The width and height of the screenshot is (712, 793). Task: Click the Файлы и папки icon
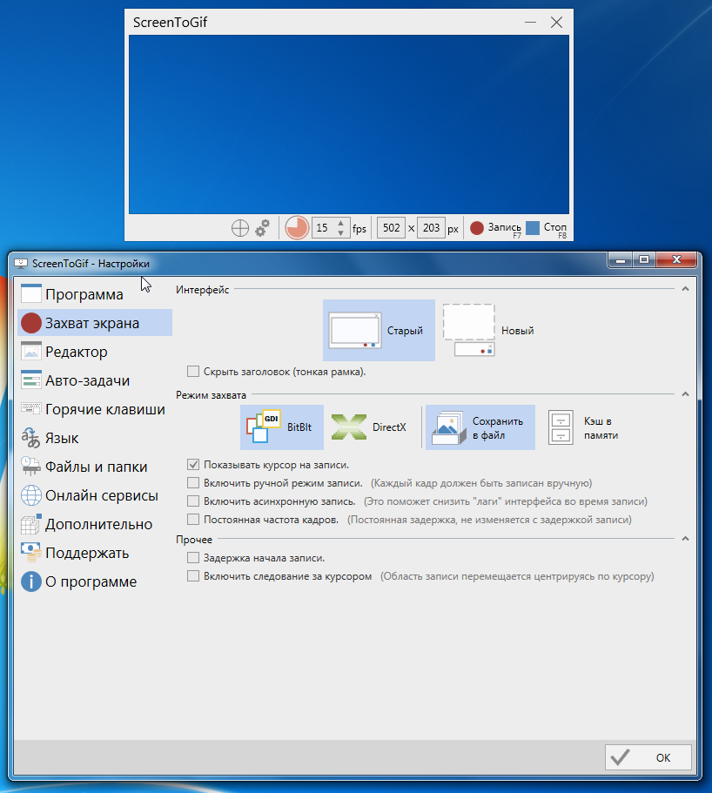30,467
